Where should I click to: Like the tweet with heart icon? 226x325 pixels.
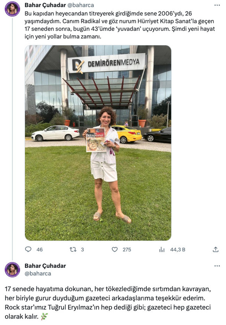(115, 250)
